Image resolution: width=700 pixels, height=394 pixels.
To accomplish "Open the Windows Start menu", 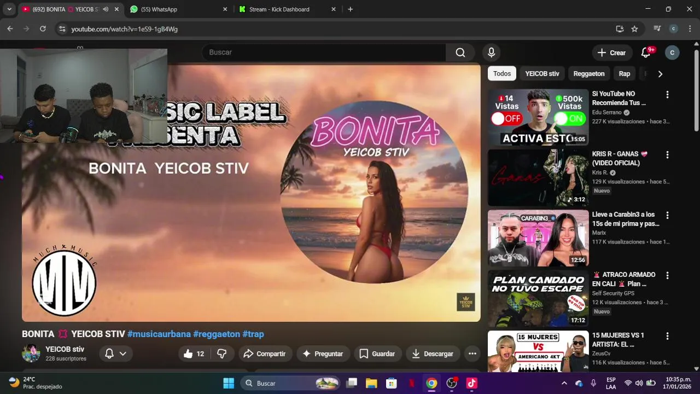I will [229, 383].
